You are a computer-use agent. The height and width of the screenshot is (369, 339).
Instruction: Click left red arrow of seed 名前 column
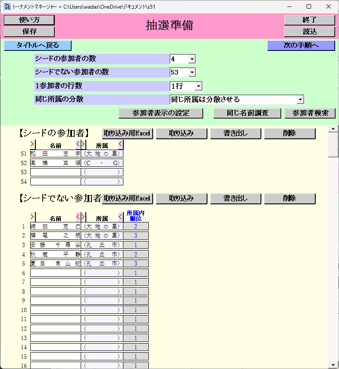pos(32,144)
